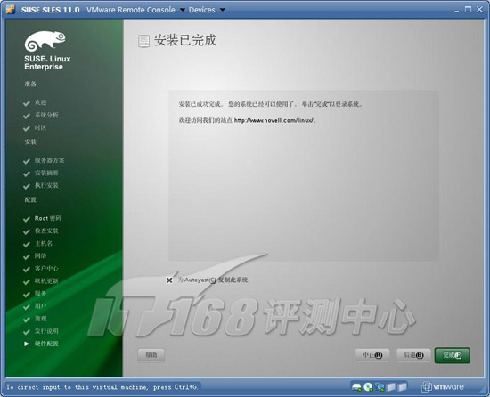This screenshot has width=490, height=397.
Task: Click the CD/DVD drive status icon
Action: point(368,387)
